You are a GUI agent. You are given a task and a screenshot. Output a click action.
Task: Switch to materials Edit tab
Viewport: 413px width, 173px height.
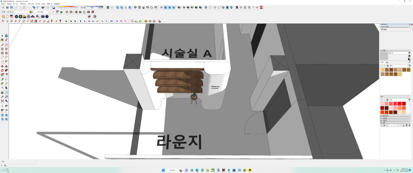click(387, 62)
